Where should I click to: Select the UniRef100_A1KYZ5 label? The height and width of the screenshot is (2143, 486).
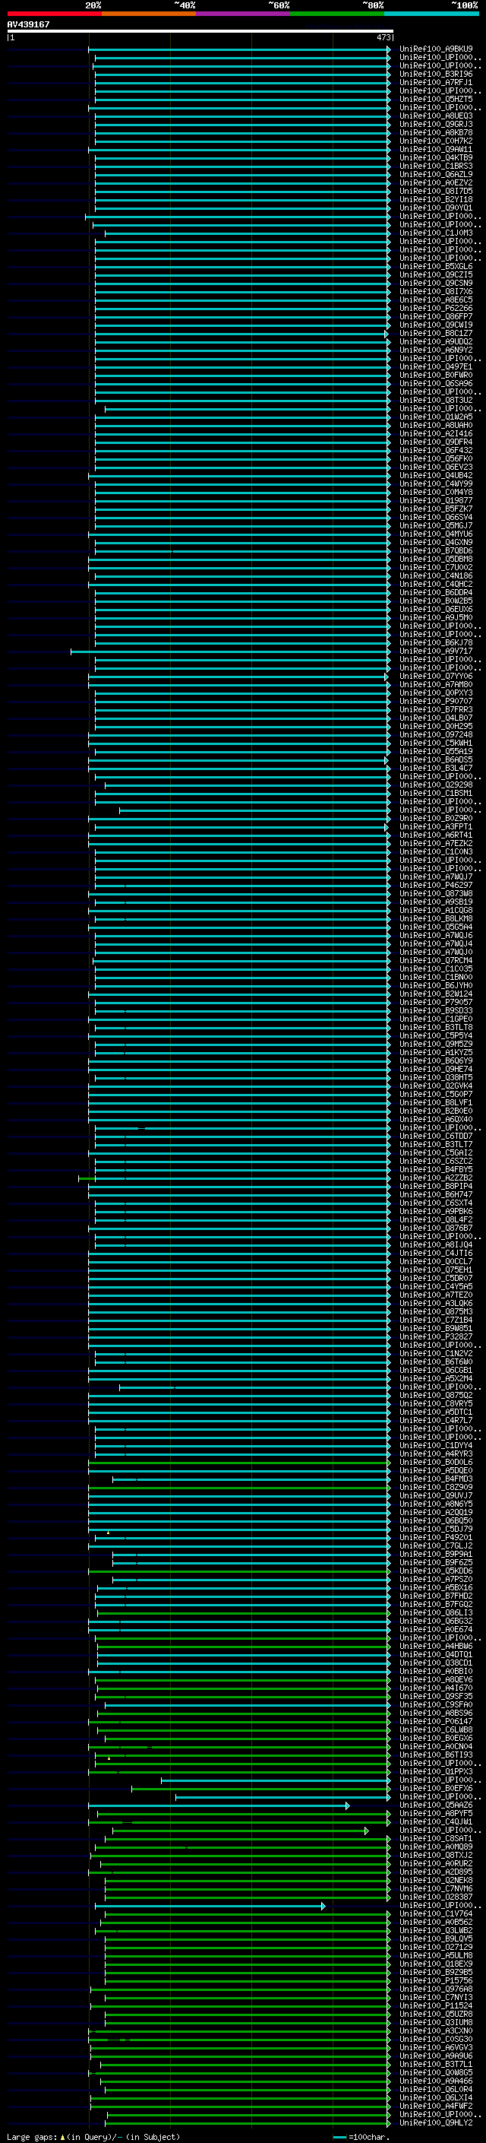[x=436, y=1052]
